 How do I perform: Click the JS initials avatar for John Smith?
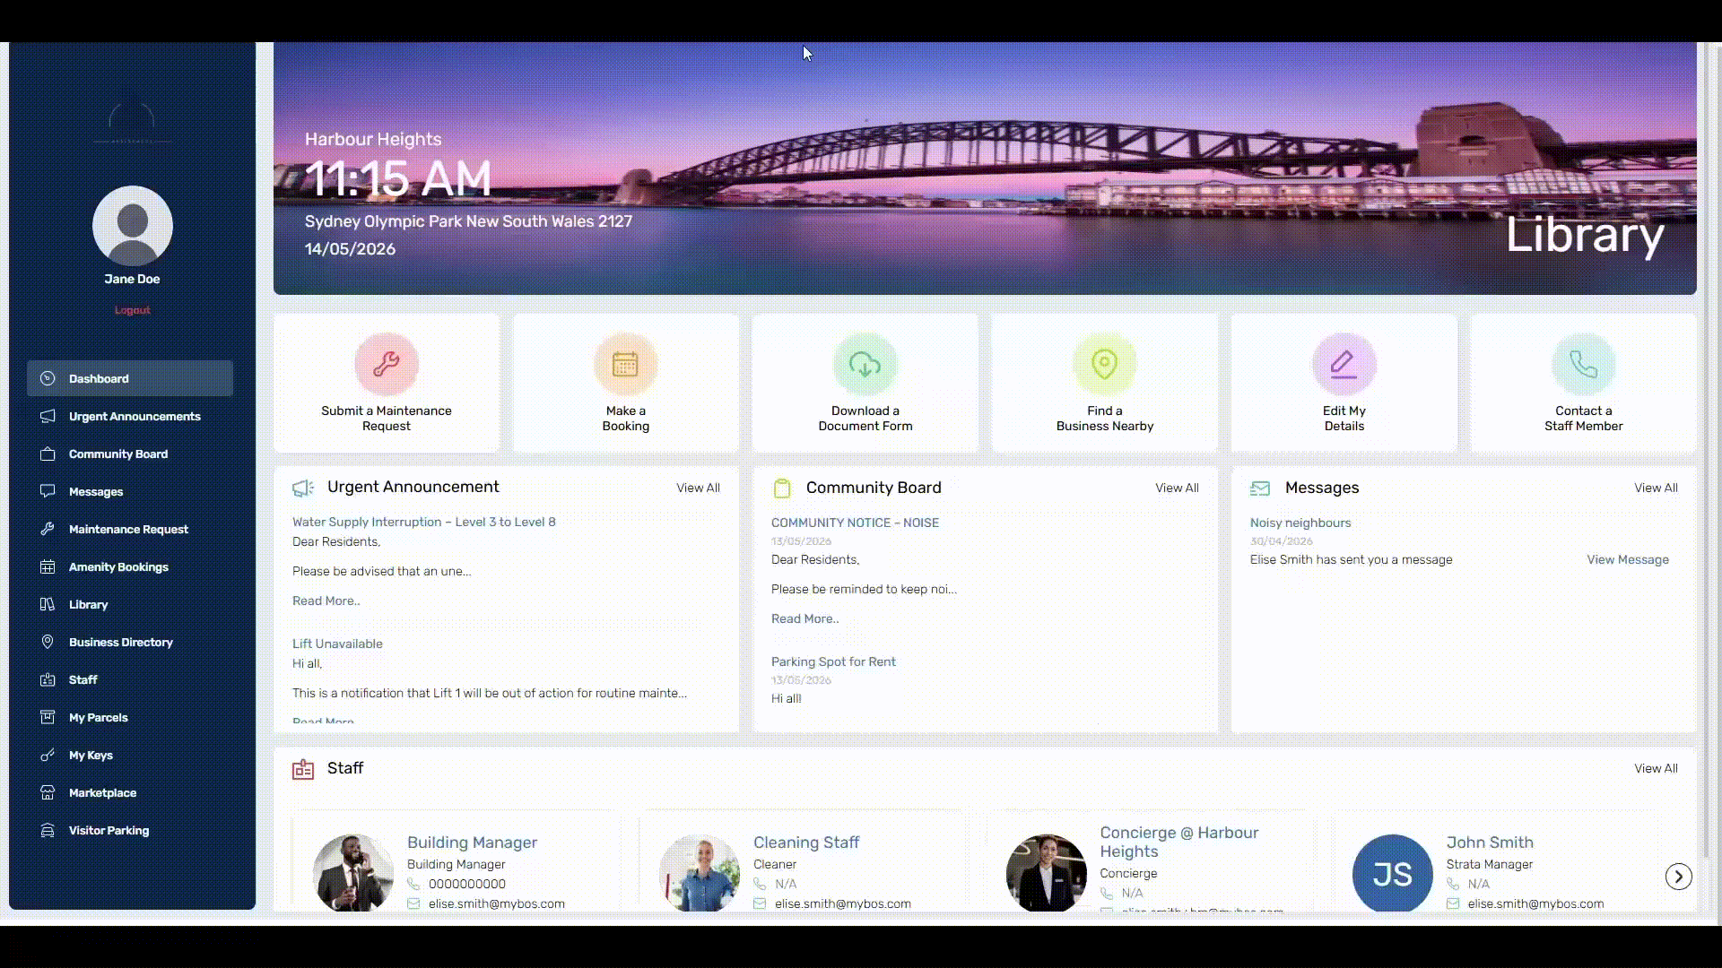click(1392, 873)
